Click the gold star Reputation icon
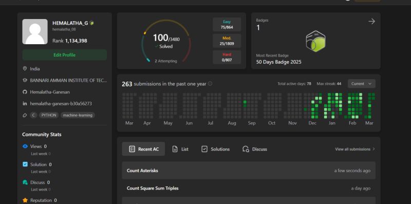 25,200
